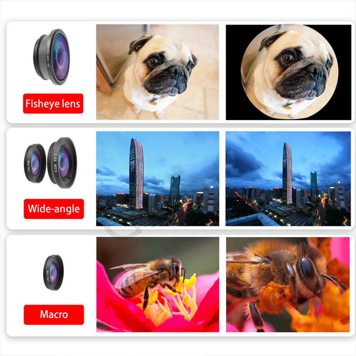Open the circular fisheye pug photo

288,72
